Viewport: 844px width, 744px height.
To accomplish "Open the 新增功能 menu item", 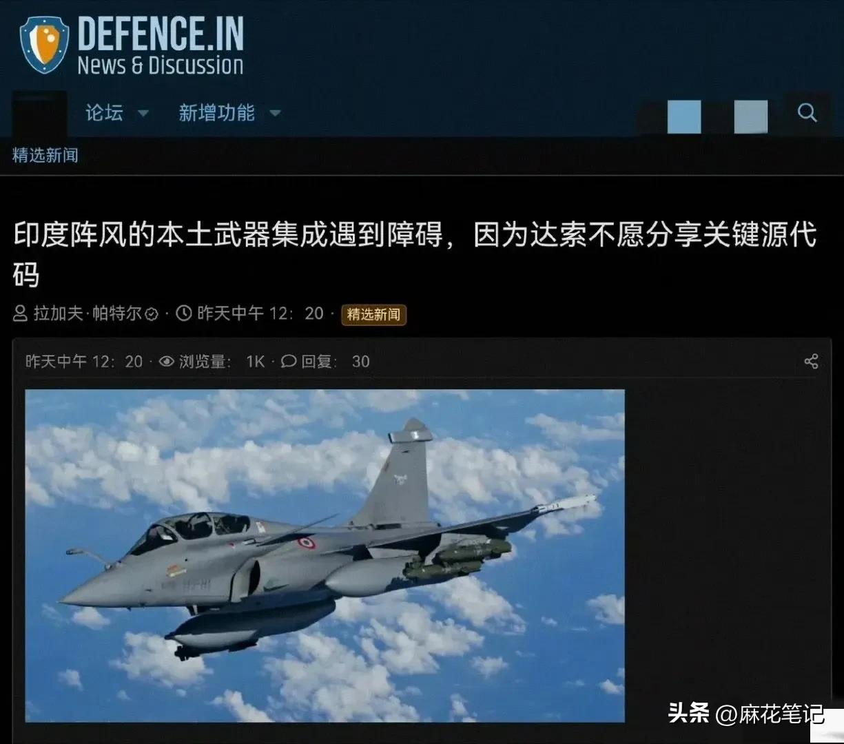I will point(217,112).
